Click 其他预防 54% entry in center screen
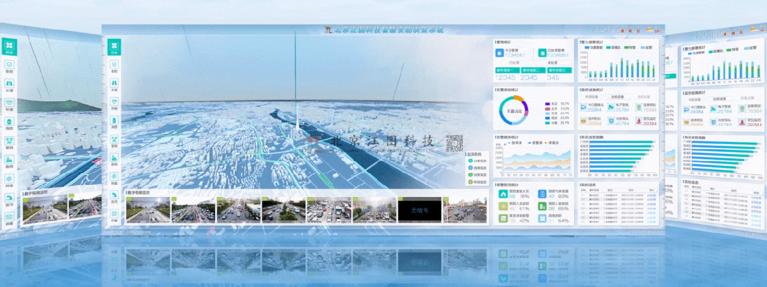The width and height of the screenshot is (767, 287). coord(553,218)
